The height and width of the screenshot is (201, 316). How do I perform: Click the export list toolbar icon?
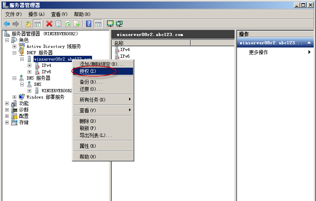(x=77, y=24)
